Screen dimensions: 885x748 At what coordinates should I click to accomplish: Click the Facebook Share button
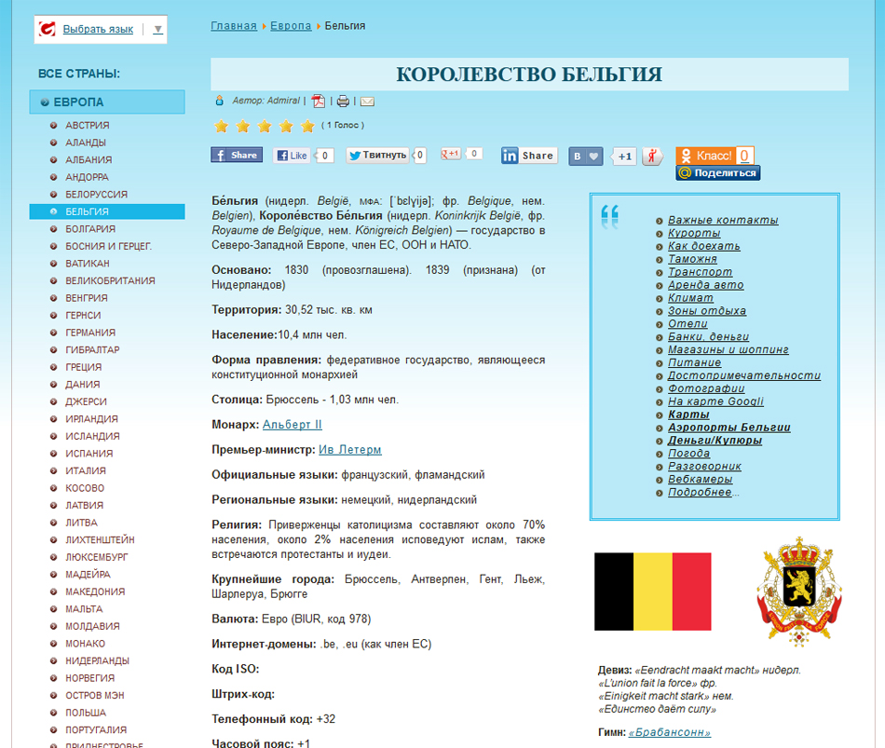point(237,155)
